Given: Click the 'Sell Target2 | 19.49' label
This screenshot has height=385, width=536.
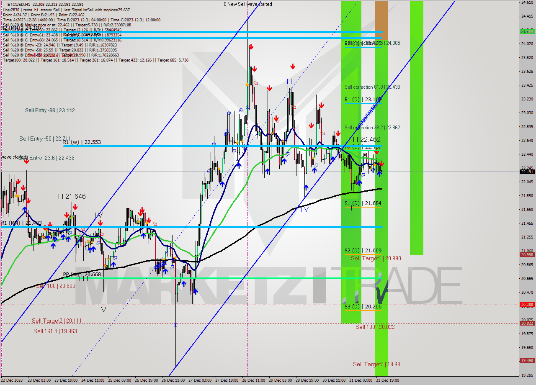Looking at the screenshot, I should (376, 364).
